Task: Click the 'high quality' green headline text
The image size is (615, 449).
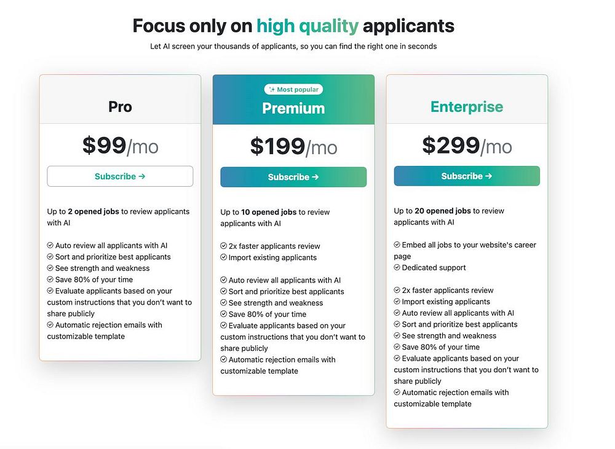Action: point(307,26)
